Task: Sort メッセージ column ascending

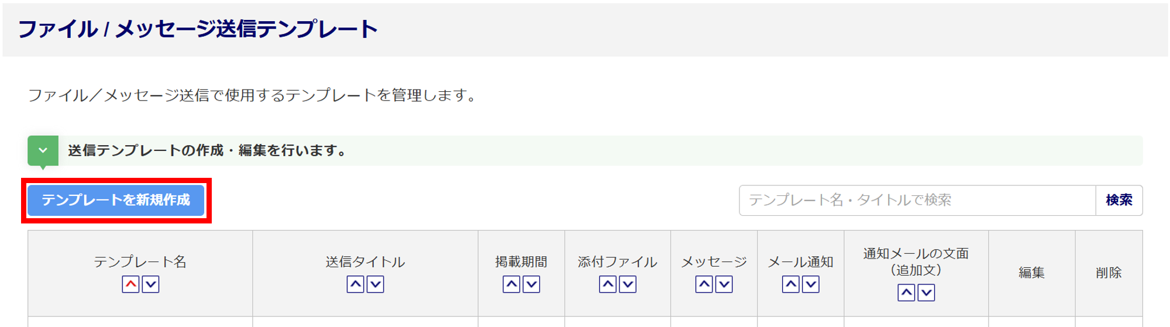Action: pos(704,285)
